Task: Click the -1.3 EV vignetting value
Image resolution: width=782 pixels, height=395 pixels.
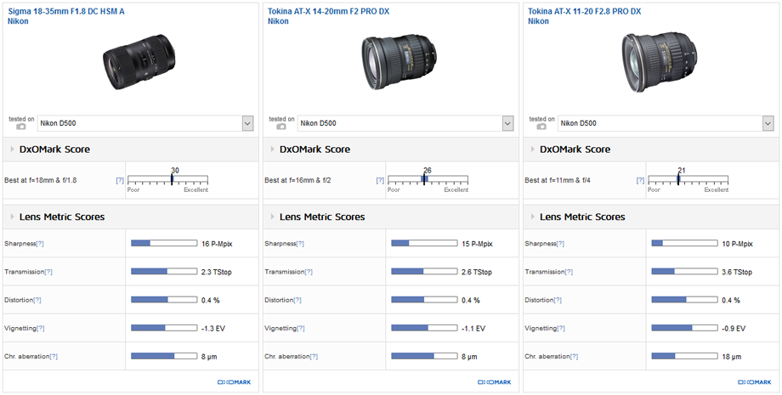Action: click(213, 328)
